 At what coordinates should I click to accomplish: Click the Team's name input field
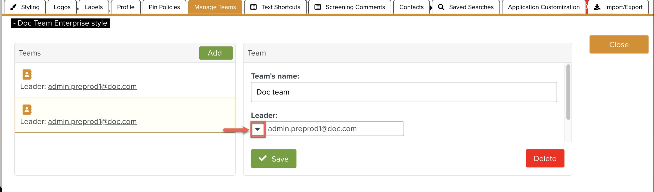[x=403, y=92]
